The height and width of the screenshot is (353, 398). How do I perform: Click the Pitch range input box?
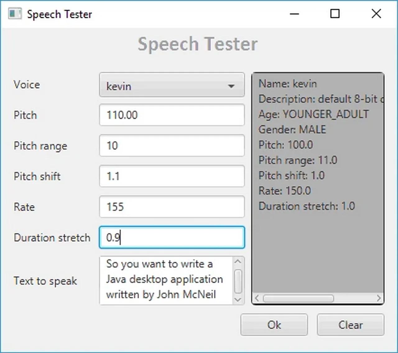(x=172, y=145)
